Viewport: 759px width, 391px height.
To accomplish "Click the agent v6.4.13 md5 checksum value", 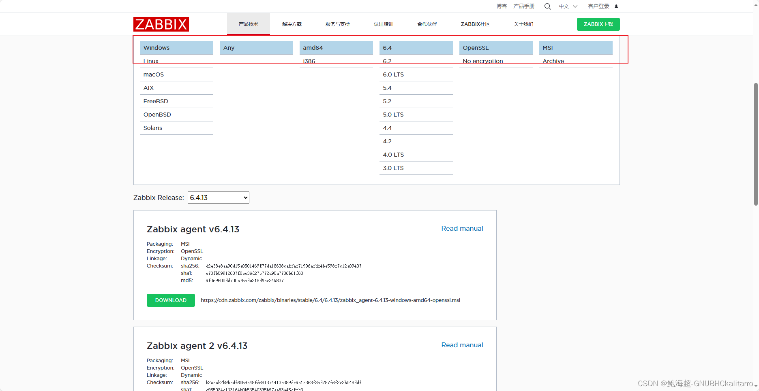I will tap(244, 280).
